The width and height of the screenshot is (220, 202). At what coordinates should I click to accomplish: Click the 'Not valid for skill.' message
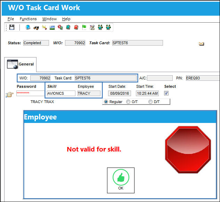coord(94,149)
